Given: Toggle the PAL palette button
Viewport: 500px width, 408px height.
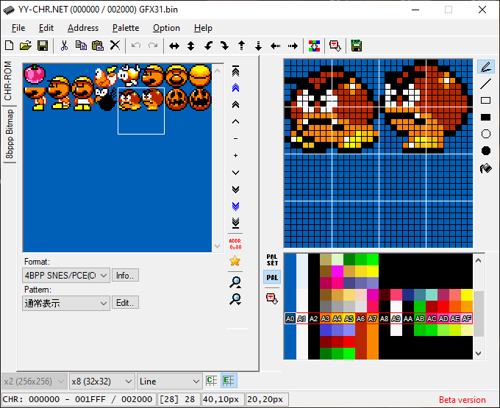Looking at the screenshot, I should (x=272, y=277).
